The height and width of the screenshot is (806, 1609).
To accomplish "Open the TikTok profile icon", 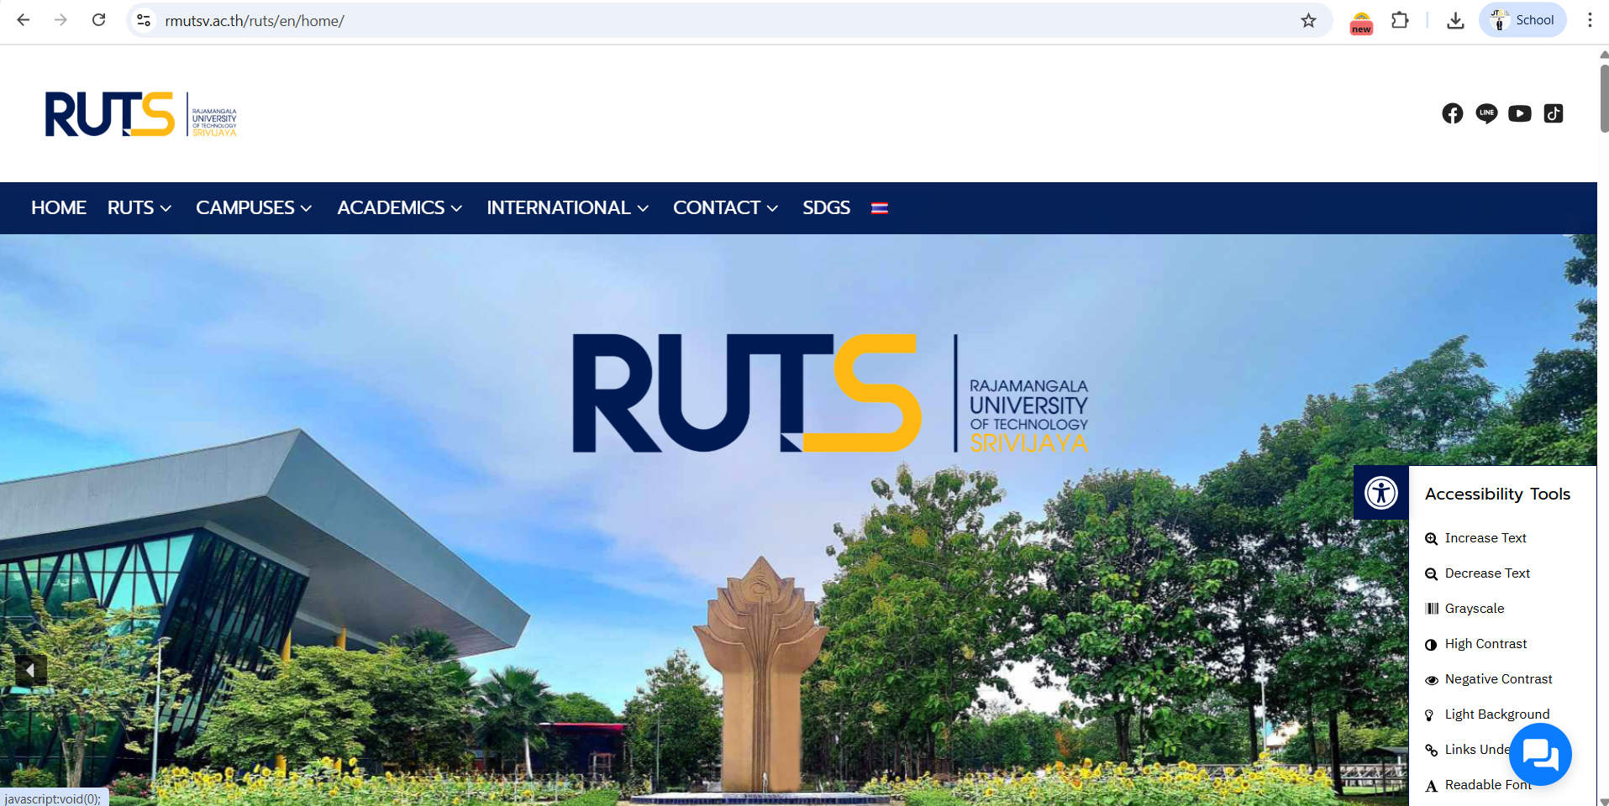I will click(1554, 113).
